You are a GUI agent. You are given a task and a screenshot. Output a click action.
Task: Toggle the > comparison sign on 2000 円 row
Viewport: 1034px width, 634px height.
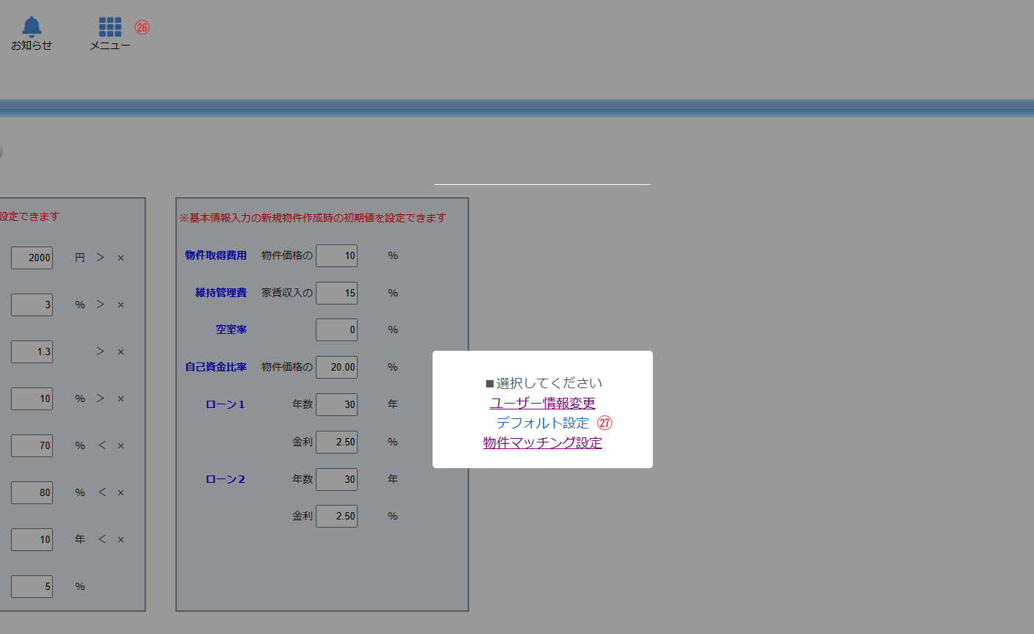(x=101, y=258)
